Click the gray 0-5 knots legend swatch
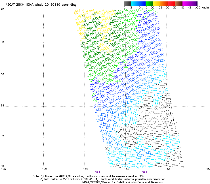The height and width of the screenshot is (184, 210). 127,3
